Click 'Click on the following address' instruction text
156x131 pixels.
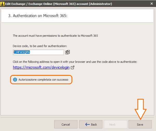(x=75, y=62)
